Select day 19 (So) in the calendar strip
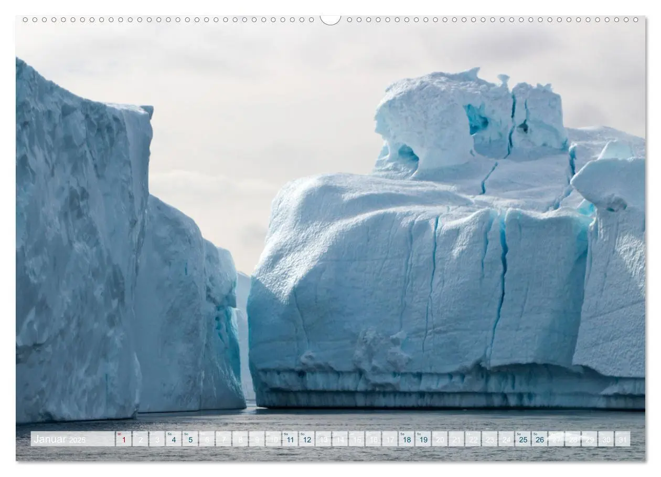Image resolution: width=661 pixels, height=477 pixels. tap(423, 439)
